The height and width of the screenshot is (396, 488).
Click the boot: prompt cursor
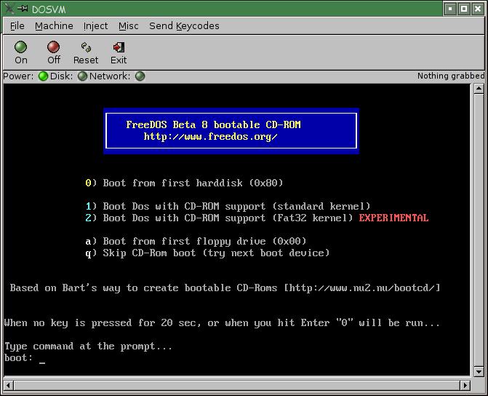42,363
